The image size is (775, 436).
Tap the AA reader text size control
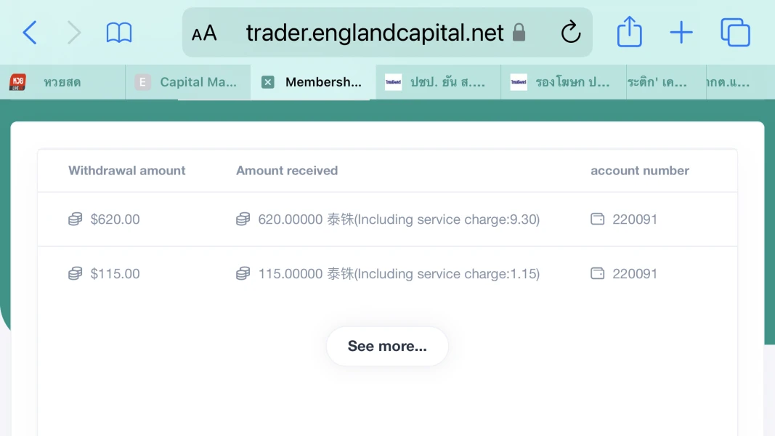coord(204,33)
